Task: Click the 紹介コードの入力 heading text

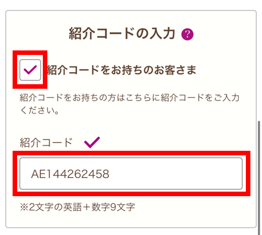Action: tap(122, 33)
